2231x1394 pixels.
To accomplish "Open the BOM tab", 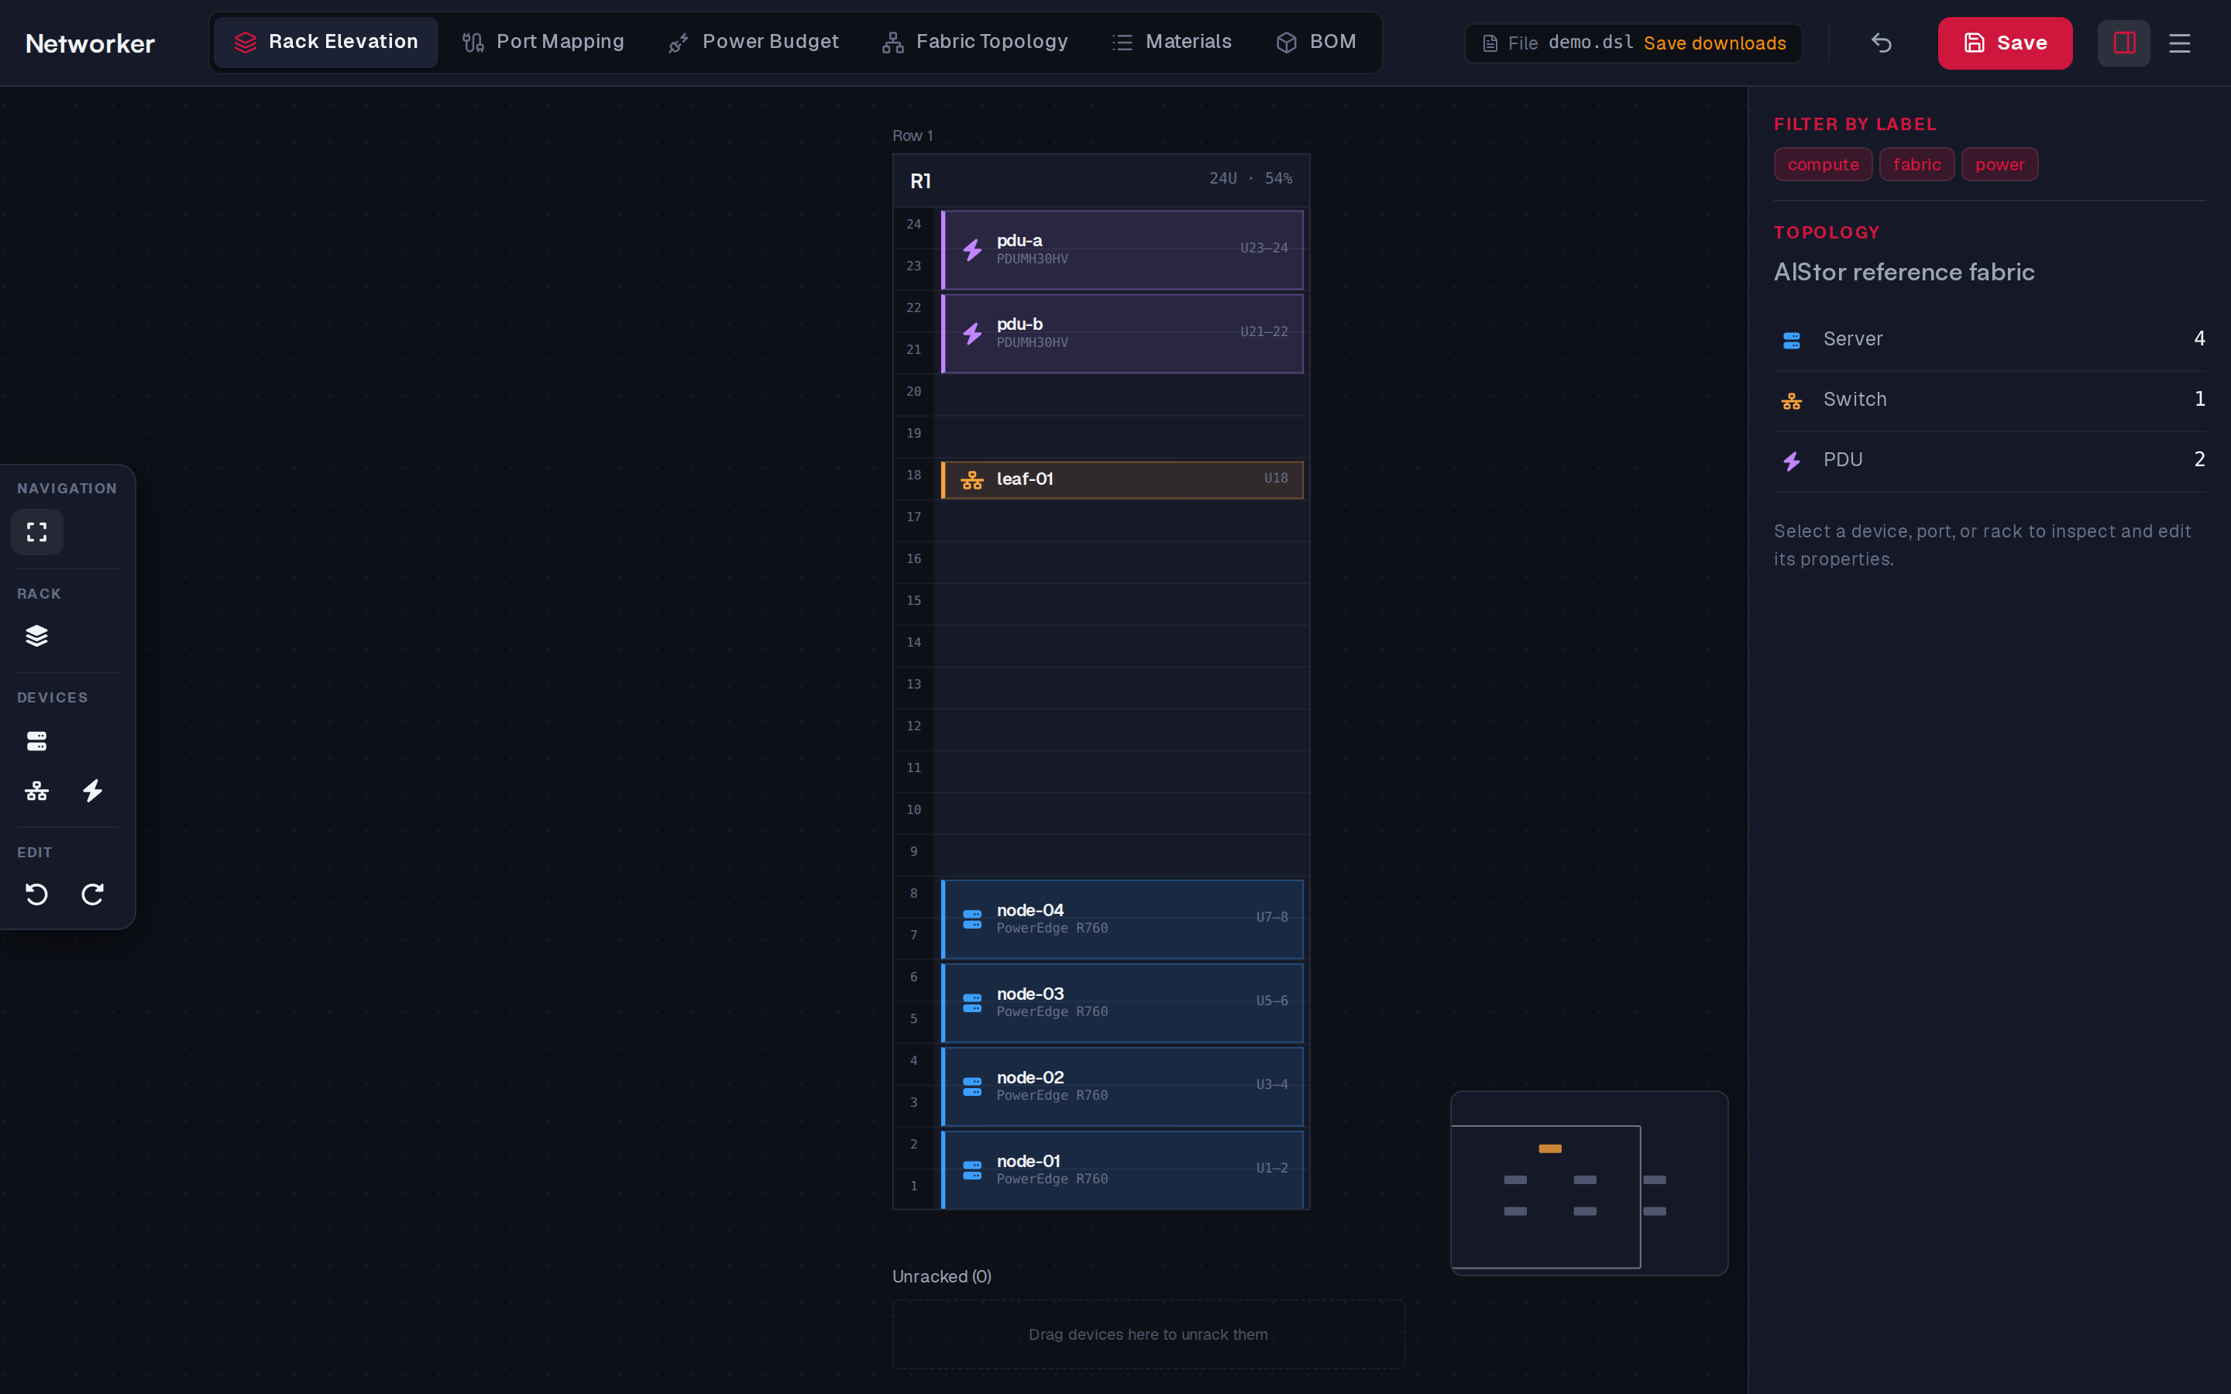I will coord(1315,43).
